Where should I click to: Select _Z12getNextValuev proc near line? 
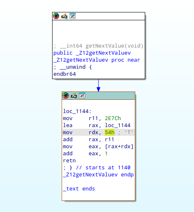97,60
